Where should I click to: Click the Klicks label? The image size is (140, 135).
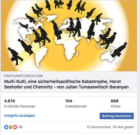coord(115,106)
